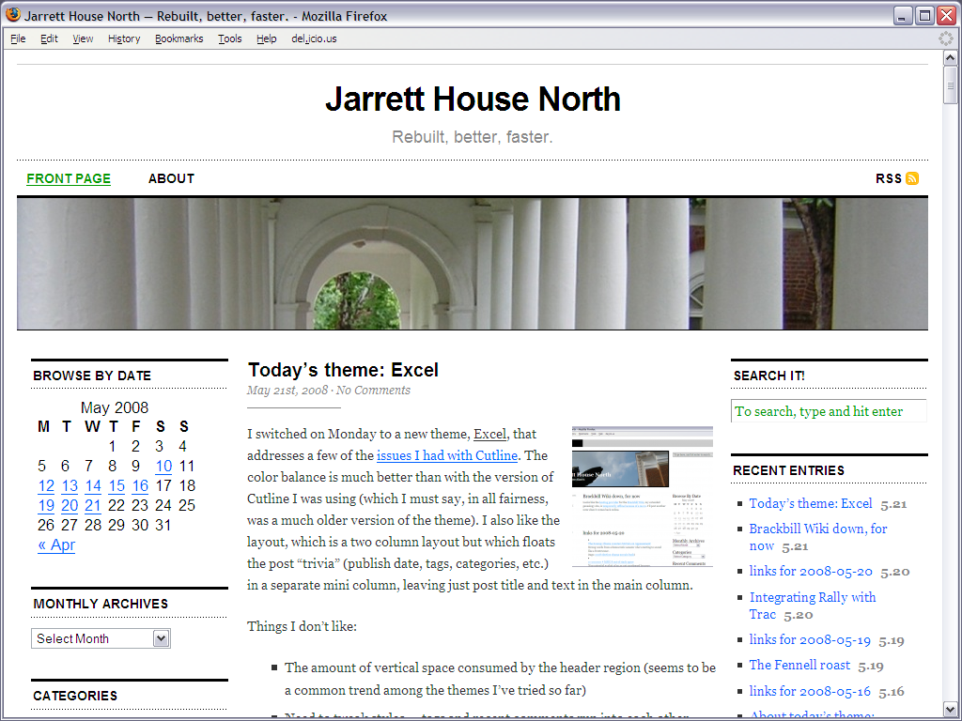The image size is (962, 721).
Task: Click the Firefox logo in the title bar
Action: pos(13,15)
